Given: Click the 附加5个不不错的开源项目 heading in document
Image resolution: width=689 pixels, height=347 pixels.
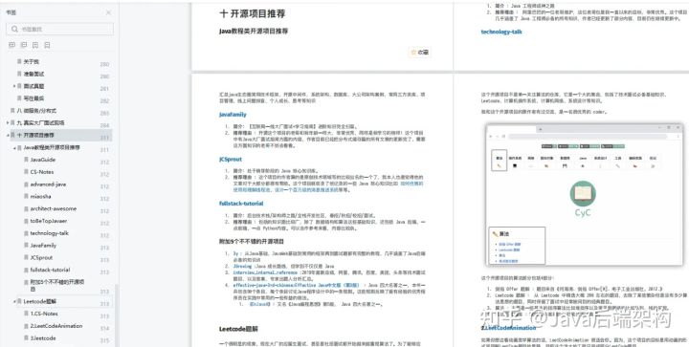Looking at the screenshot, I should [x=252, y=241].
